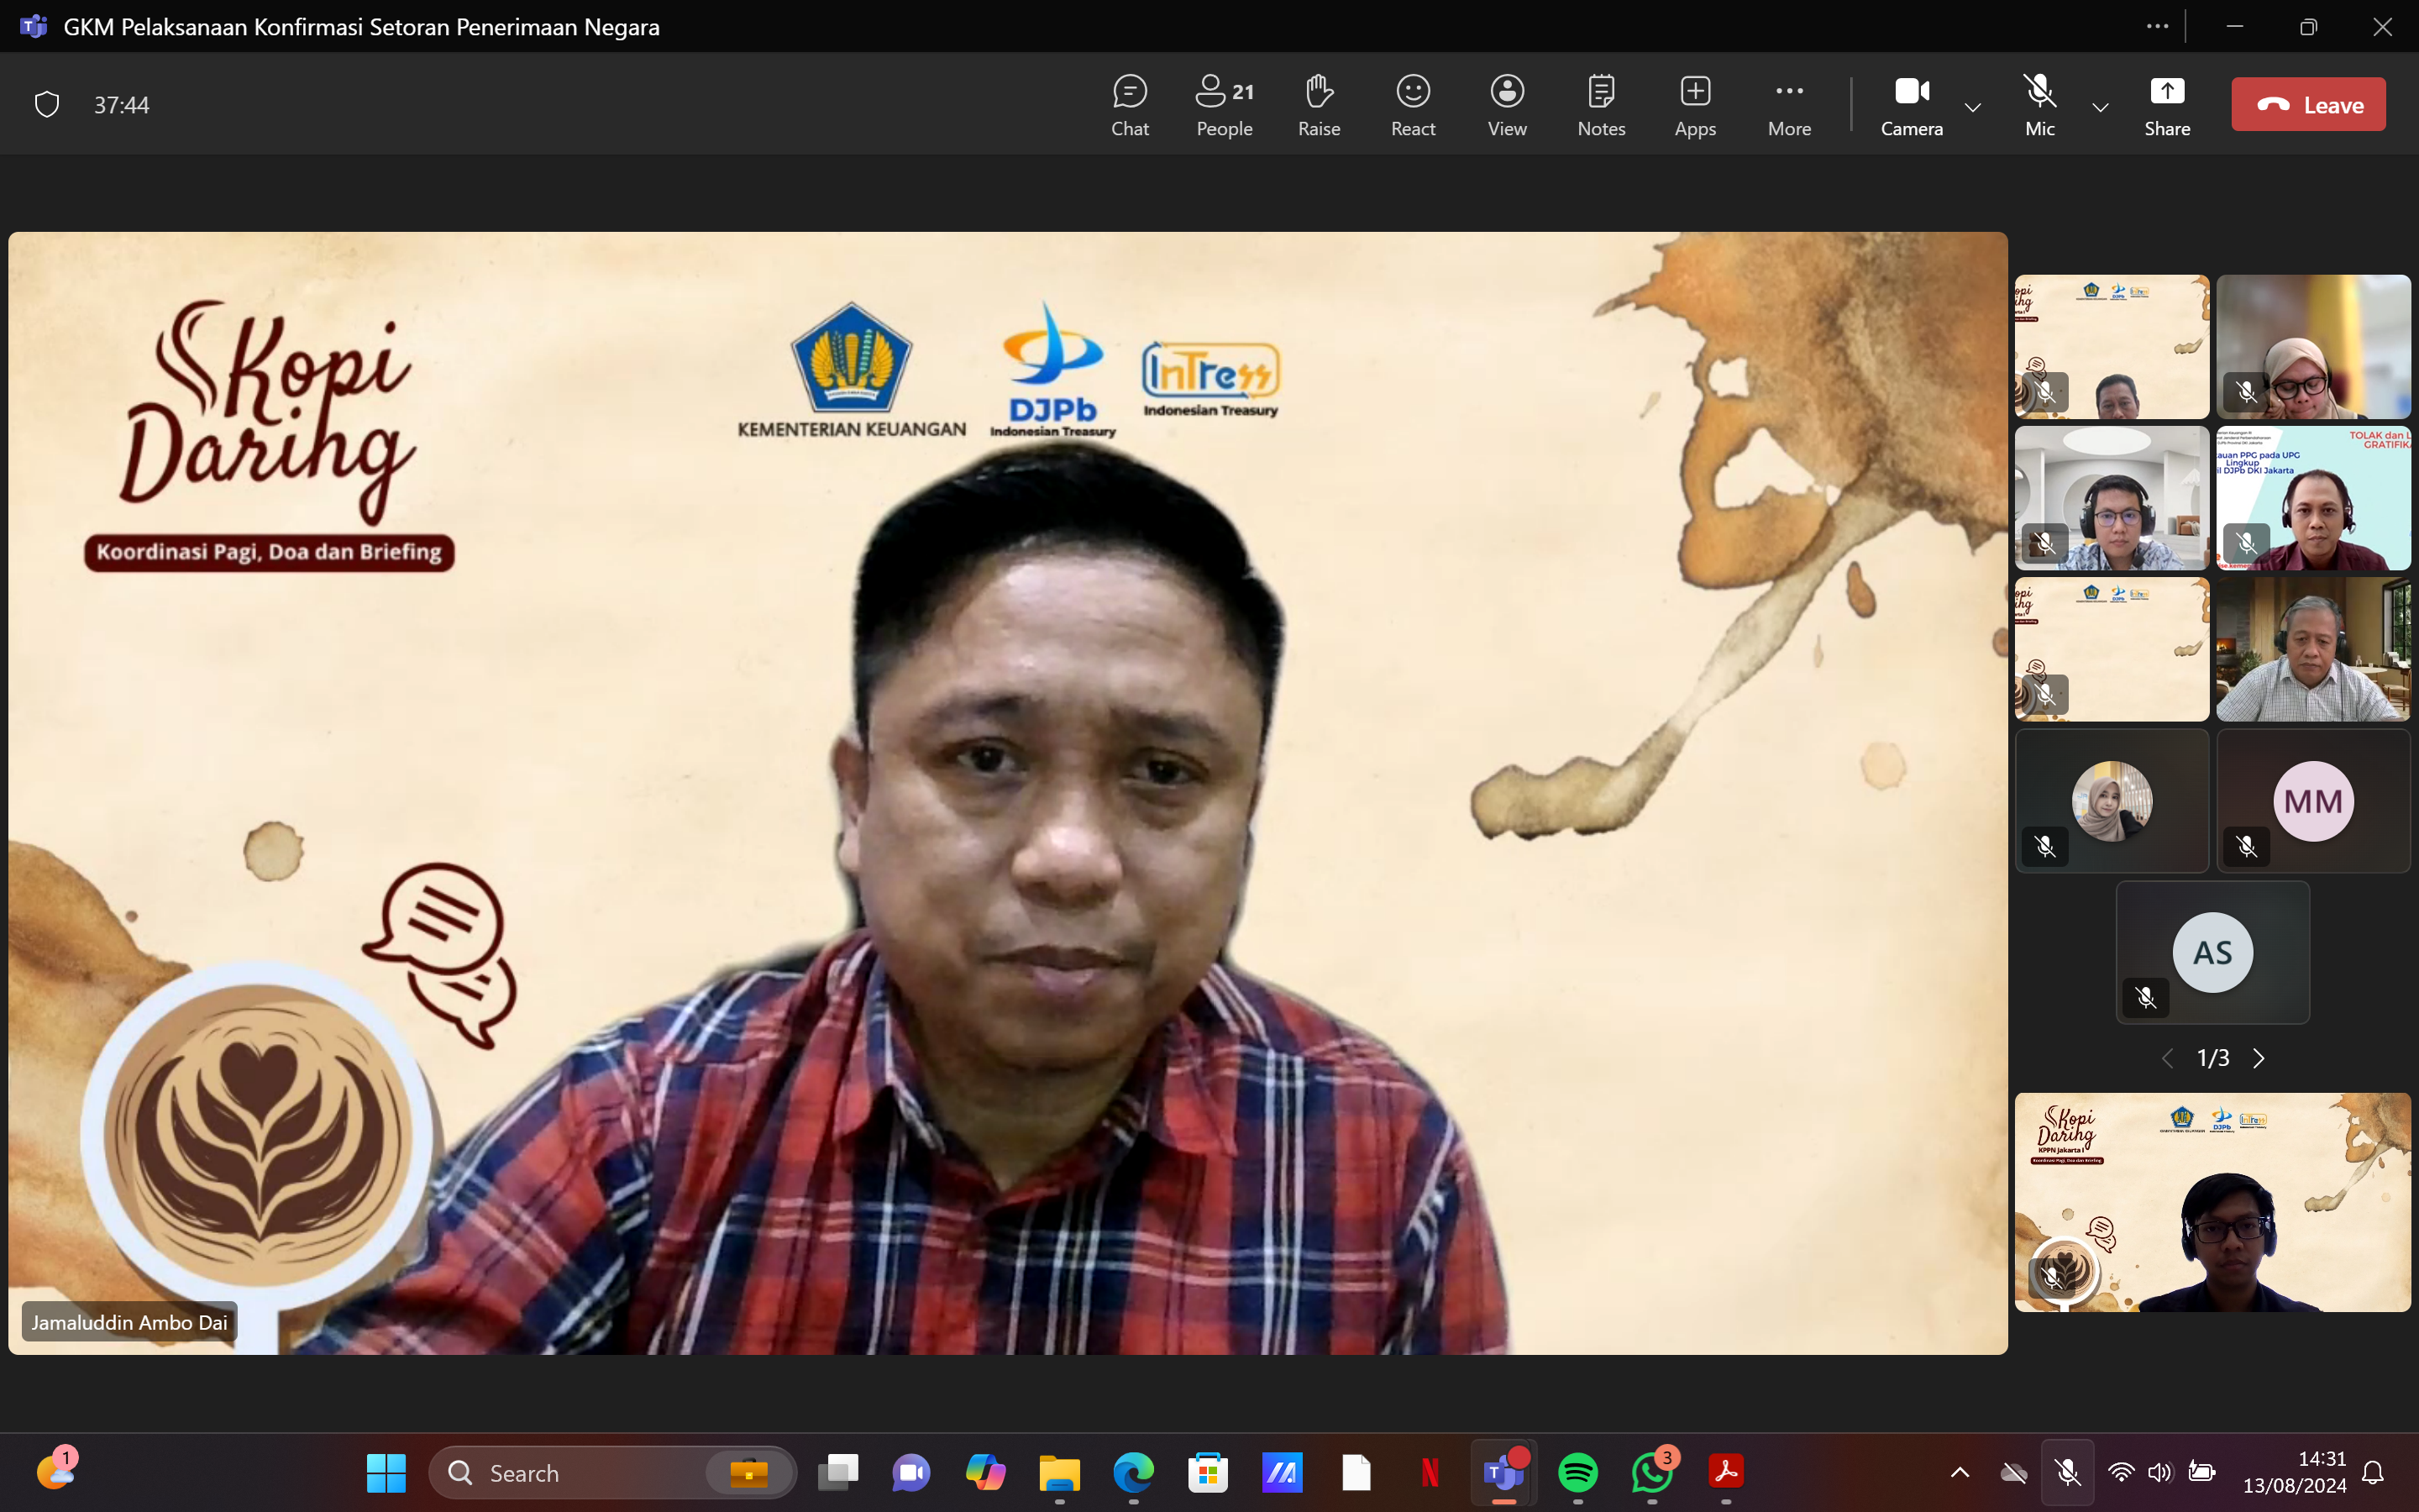Screen dimensions: 2419x1512
Task: Expand the Mic options dropdown arrow
Action: pos(2100,107)
